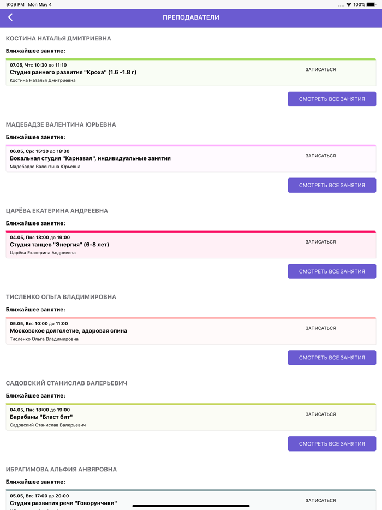Select the Студия танцев "Энергия" class title
382x510 pixels.
point(59,245)
